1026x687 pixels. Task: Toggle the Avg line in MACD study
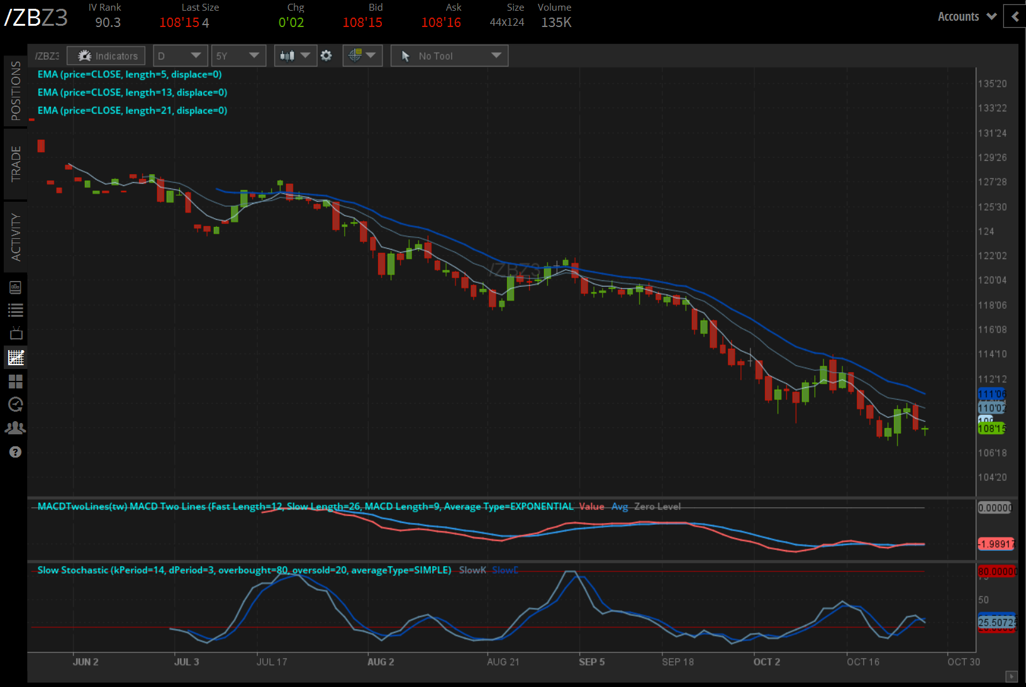point(620,507)
